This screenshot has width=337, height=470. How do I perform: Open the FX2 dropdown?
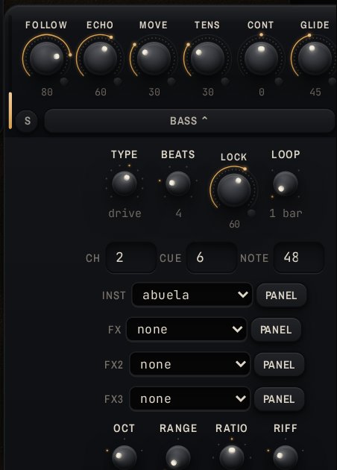click(190, 365)
